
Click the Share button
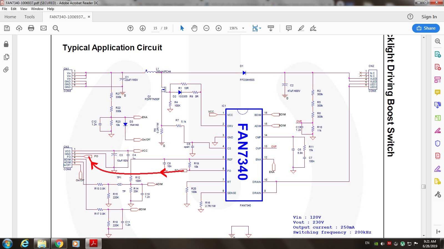[x=426, y=28]
